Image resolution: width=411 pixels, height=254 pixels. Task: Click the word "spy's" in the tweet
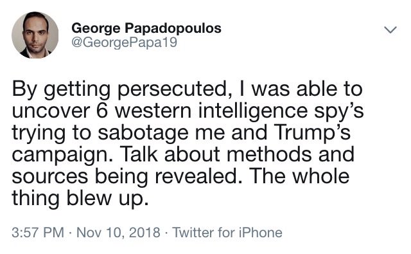click(x=339, y=111)
